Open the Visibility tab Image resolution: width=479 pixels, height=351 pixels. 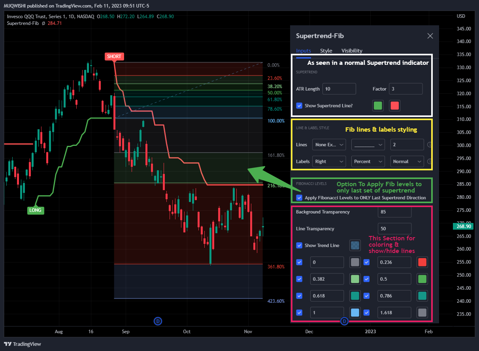pos(352,51)
